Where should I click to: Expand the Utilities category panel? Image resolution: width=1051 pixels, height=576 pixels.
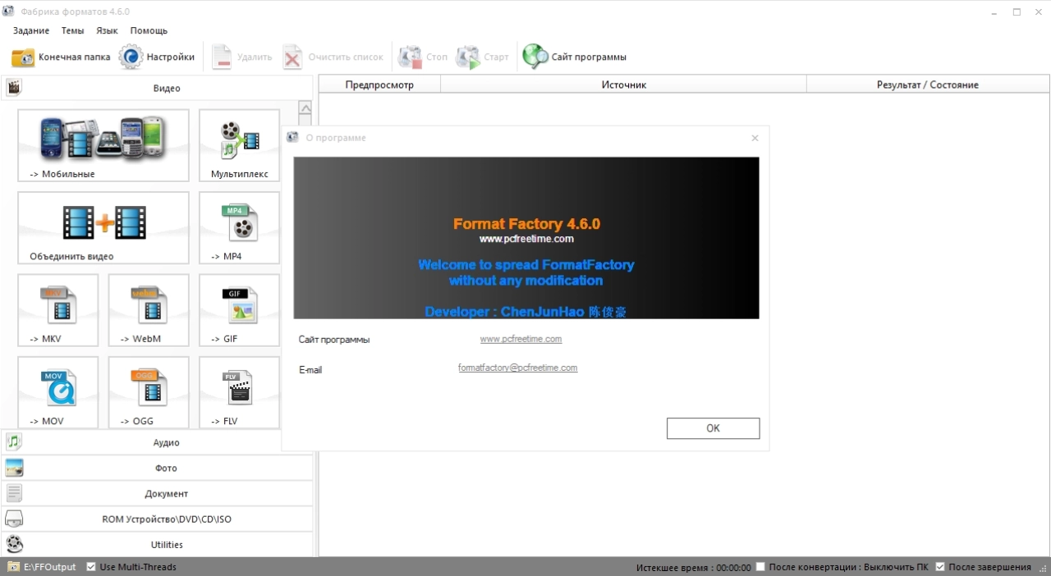157,544
